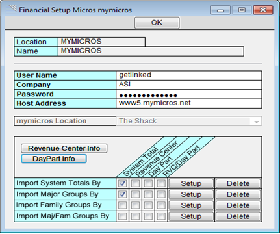The image size is (280, 234).
Task: Check Day Part for Import Family Groups By
Action: tap(148, 205)
